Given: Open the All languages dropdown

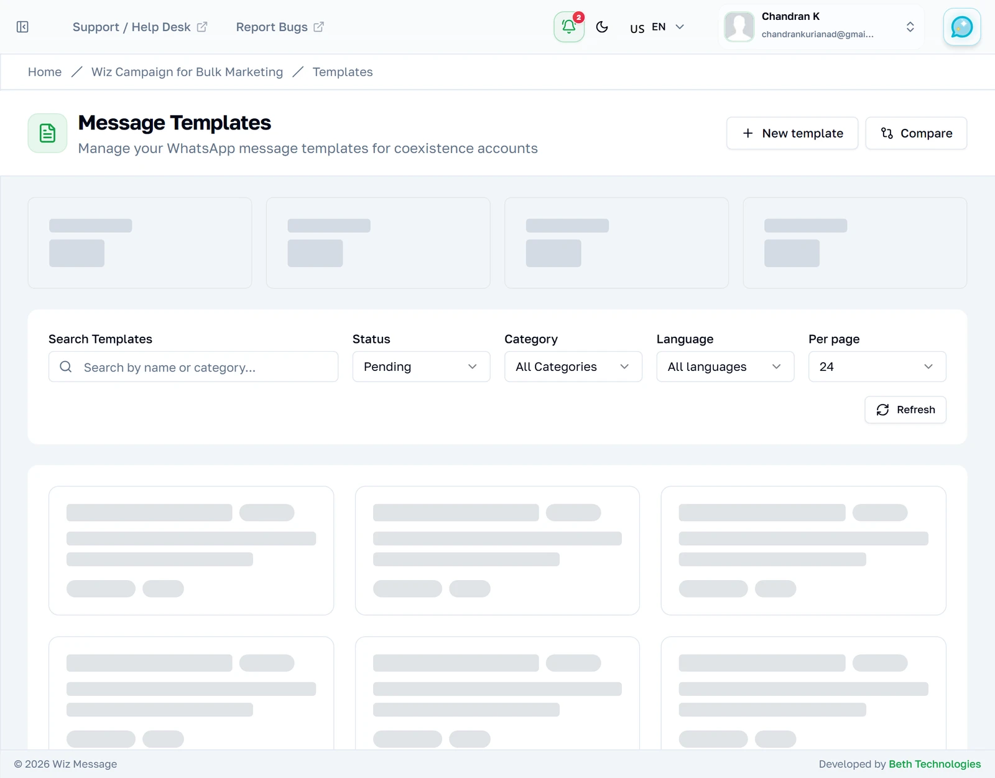Looking at the screenshot, I should [x=725, y=367].
